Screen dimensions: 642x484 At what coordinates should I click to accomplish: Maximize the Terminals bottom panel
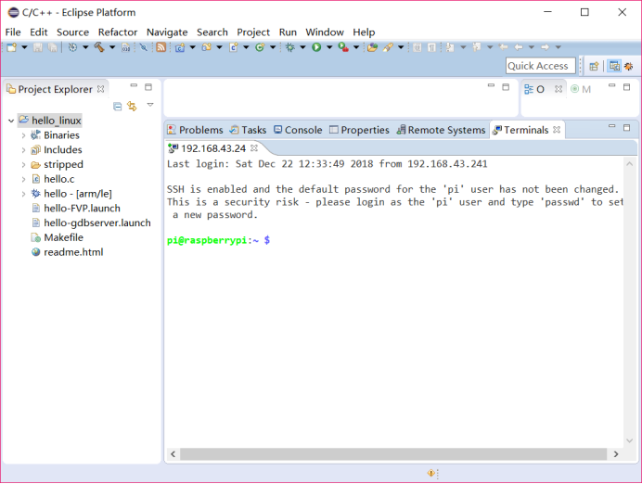[626, 128]
